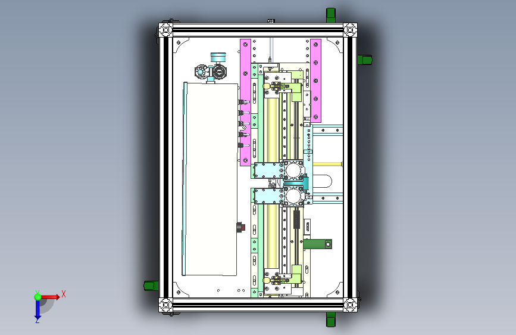Image resolution: width=516 pixels, height=335 pixels.
Task: Select the lower yellow pneumatic cylinder
Action: coord(271,236)
